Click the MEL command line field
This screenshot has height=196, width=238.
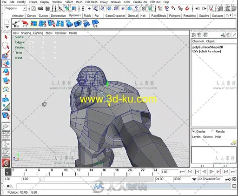(124, 186)
